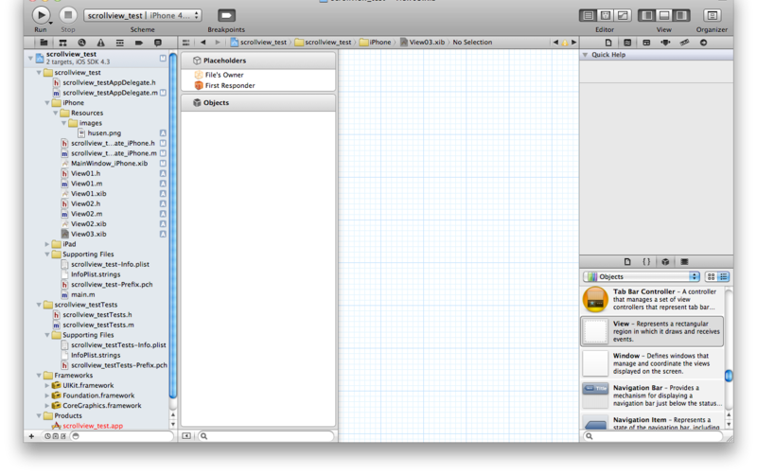Toggle the Breakpoints button in the toolbar
Viewport: 757px width, 475px height.
click(226, 15)
